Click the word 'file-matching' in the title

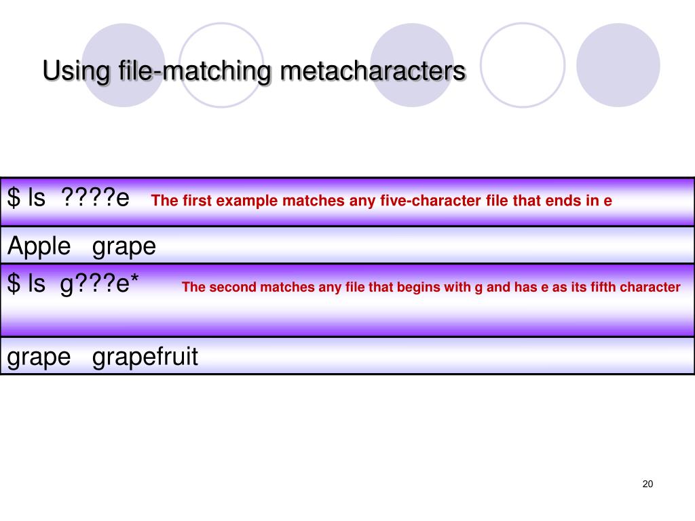pyautogui.click(x=195, y=71)
